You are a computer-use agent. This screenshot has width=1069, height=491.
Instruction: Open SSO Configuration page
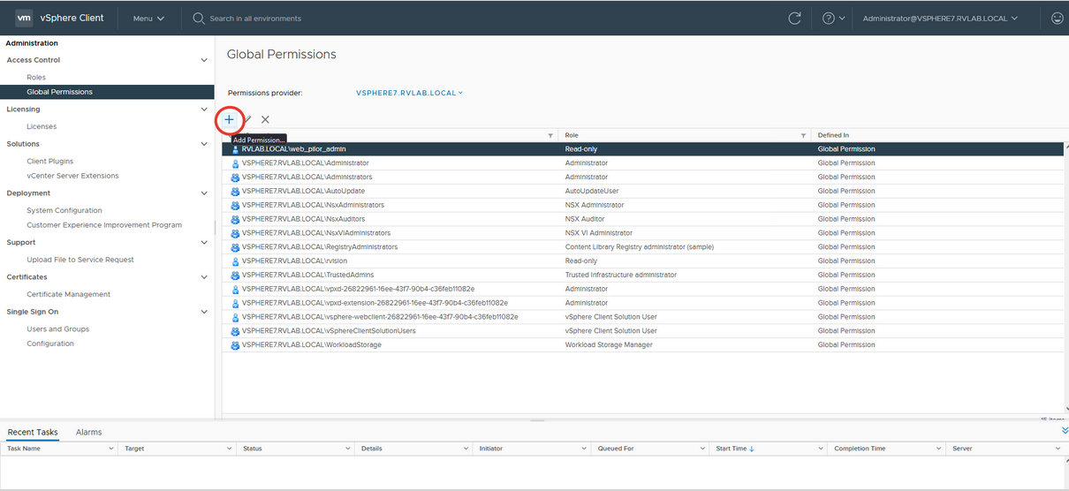(x=50, y=344)
